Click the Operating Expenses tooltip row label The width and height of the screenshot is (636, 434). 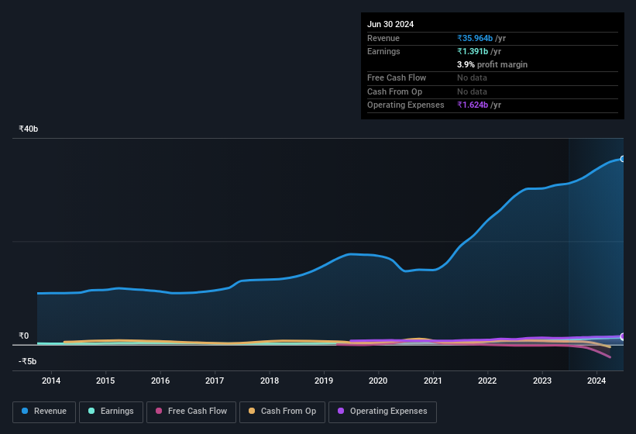[406, 105]
